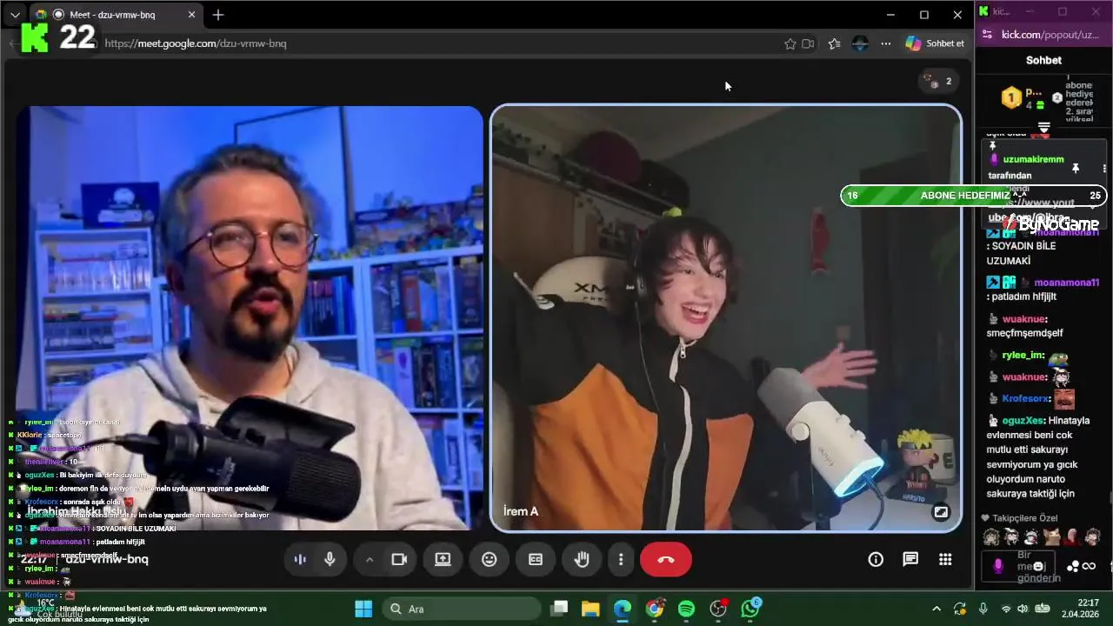Expand camera options chevron
This screenshot has height=626, width=1113.
point(370,559)
